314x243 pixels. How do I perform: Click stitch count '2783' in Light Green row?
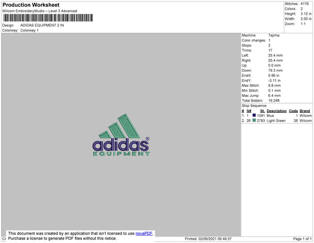tap(261, 120)
